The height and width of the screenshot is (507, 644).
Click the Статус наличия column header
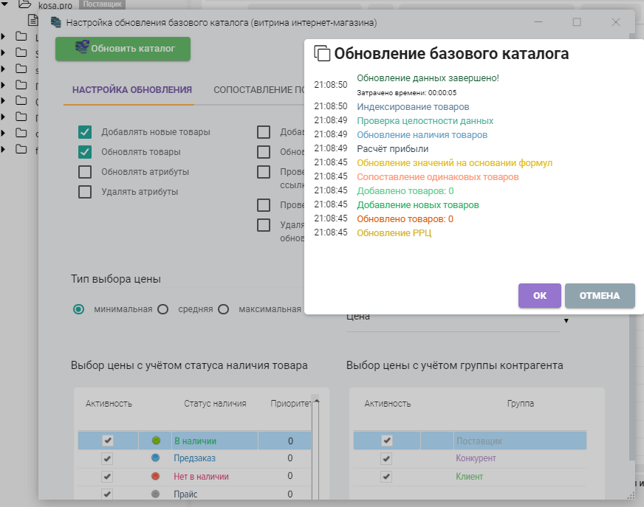pyautogui.click(x=215, y=404)
